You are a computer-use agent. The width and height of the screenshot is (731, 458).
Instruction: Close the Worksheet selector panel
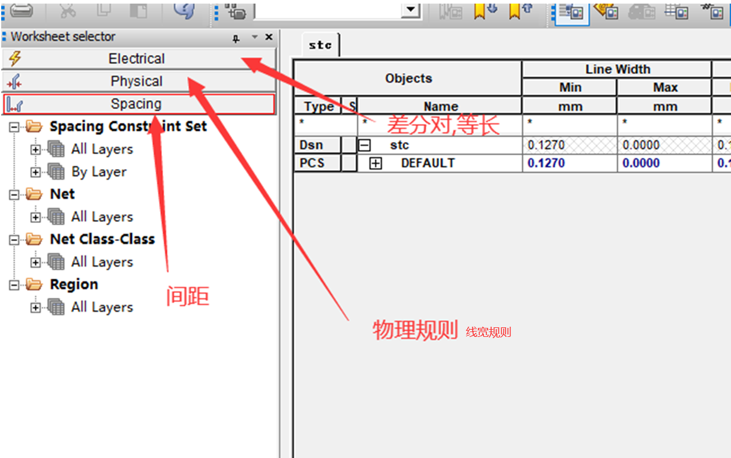click(x=269, y=37)
